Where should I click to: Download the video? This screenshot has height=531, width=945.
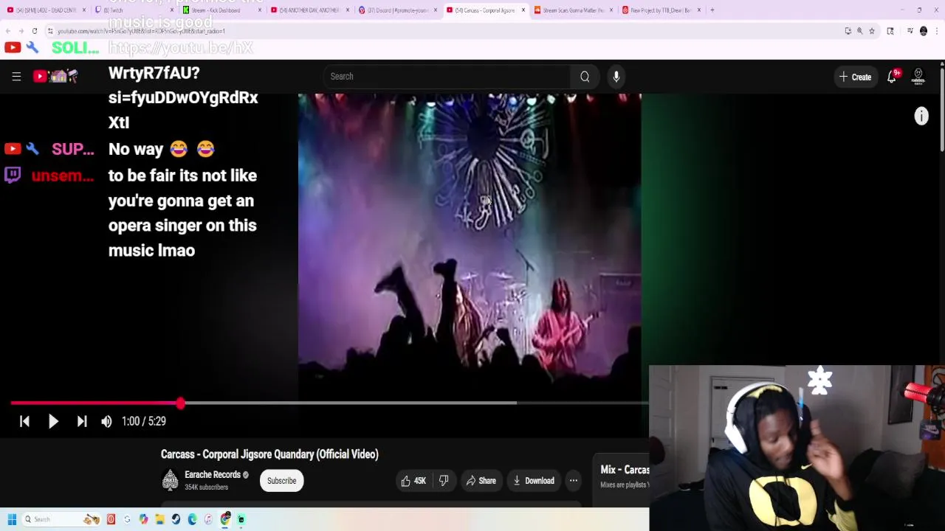534,481
